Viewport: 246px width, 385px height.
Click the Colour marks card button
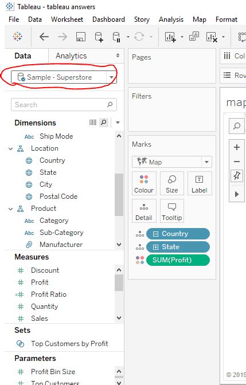click(x=144, y=184)
